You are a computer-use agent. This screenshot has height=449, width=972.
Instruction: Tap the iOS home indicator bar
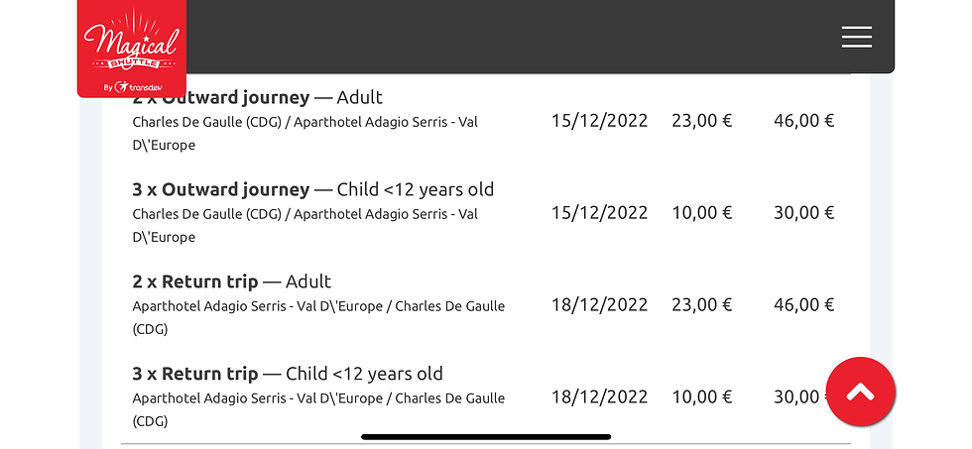point(486,437)
